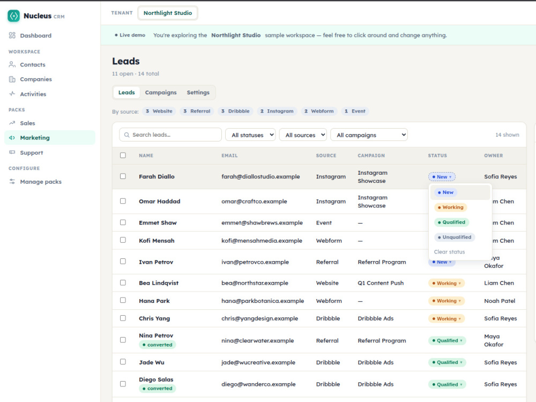Switch to the Campaigns tab

pyautogui.click(x=161, y=92)
